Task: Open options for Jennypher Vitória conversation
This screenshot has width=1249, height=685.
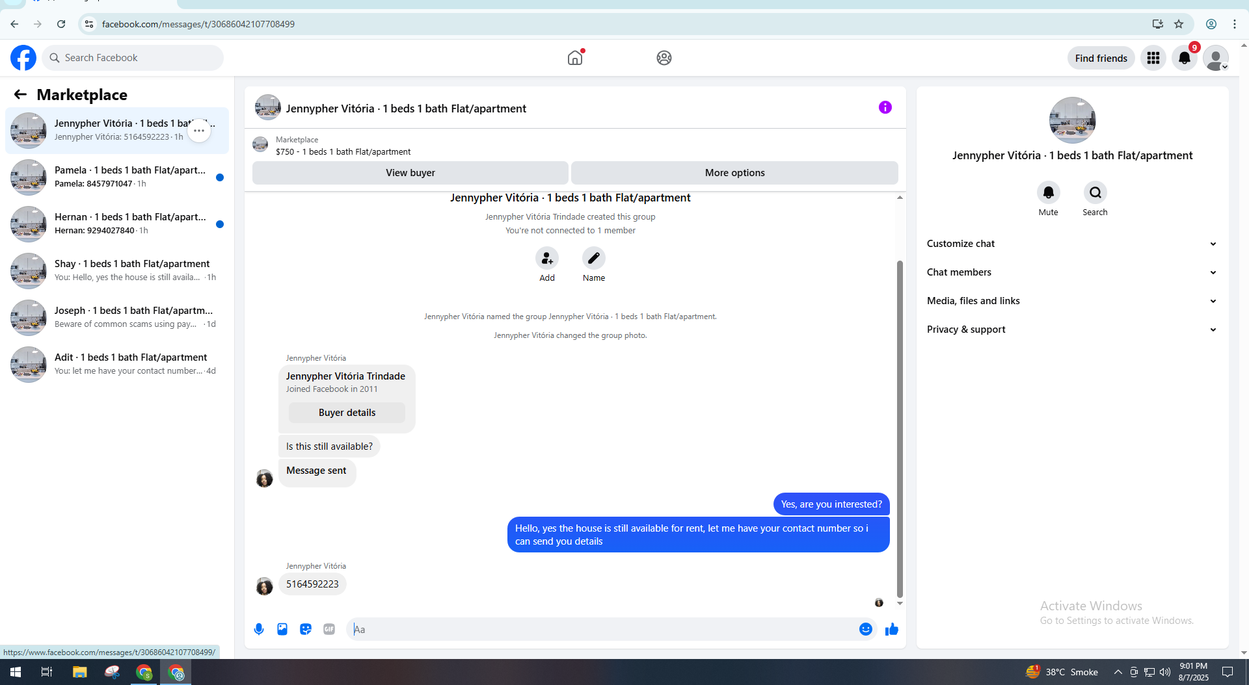Action: click(199, 131)
